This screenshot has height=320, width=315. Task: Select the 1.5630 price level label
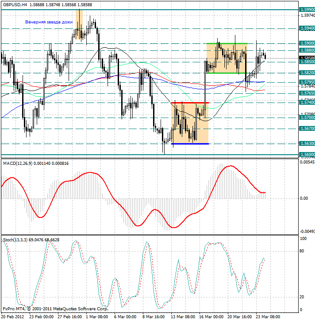[307, 144]
